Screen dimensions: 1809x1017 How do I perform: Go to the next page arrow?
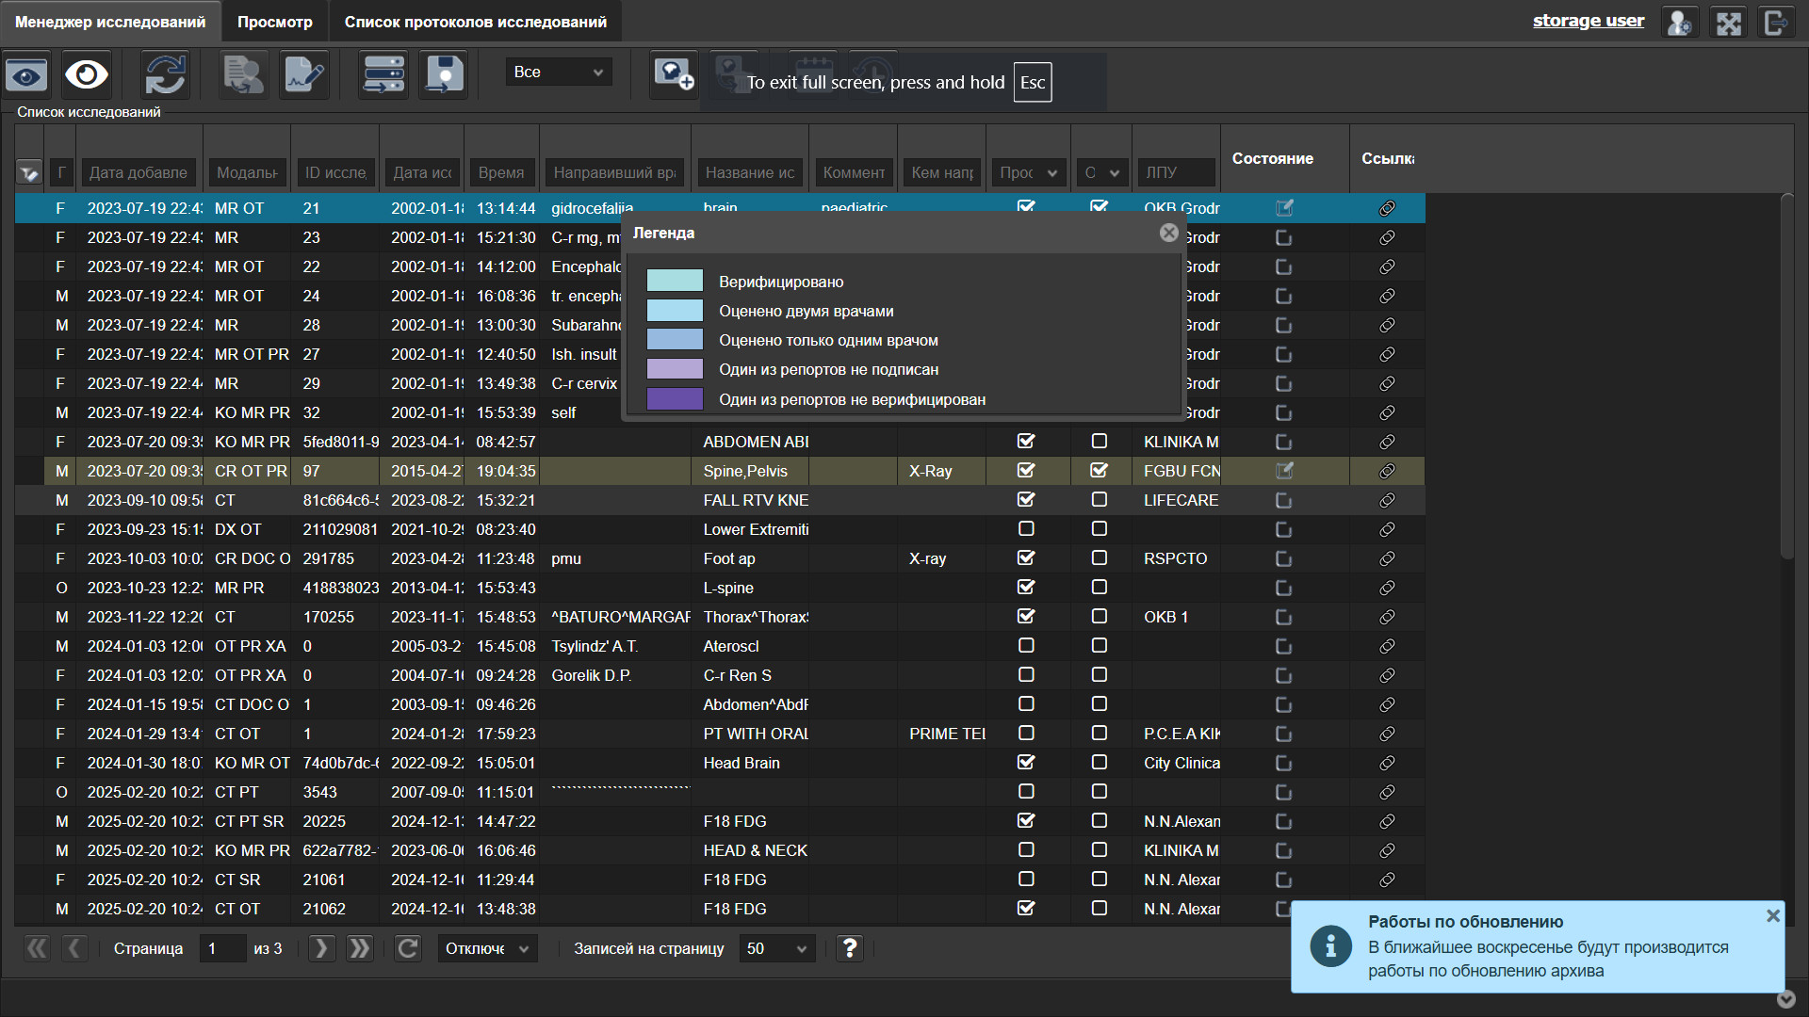coord(321,948)
